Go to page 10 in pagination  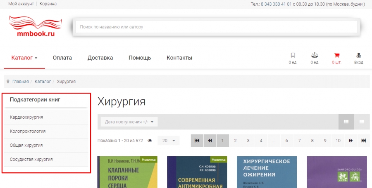pos(338,141)
